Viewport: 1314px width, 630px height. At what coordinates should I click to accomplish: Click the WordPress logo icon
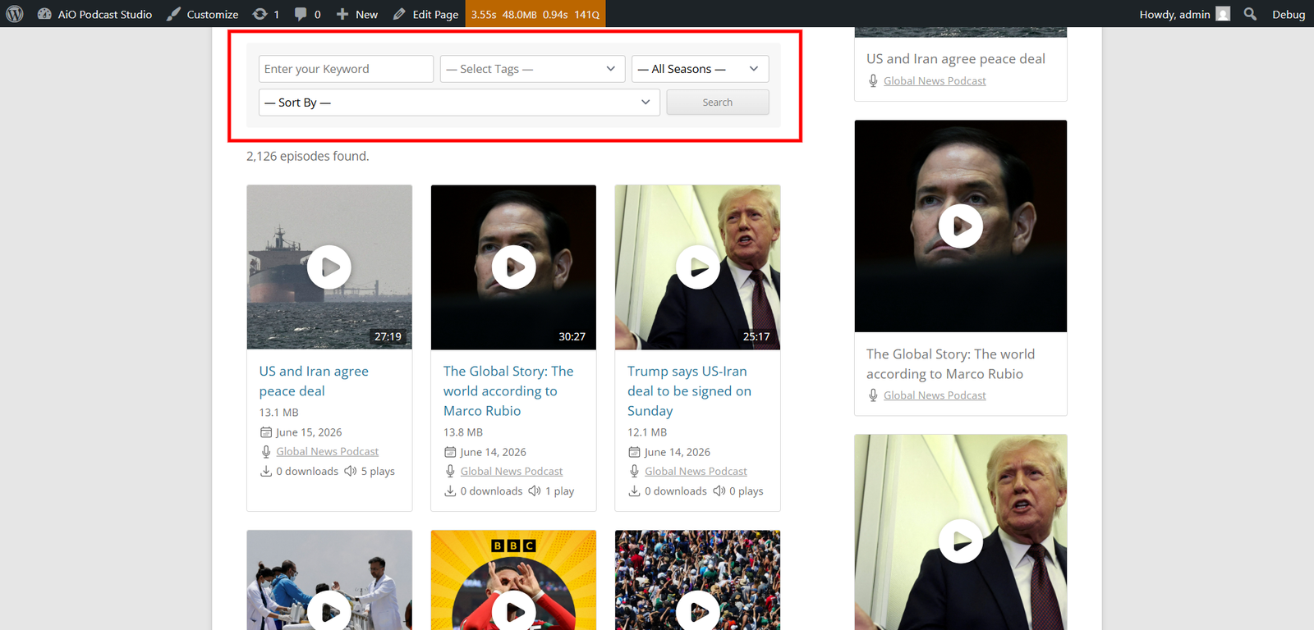[x=15, y=14]
